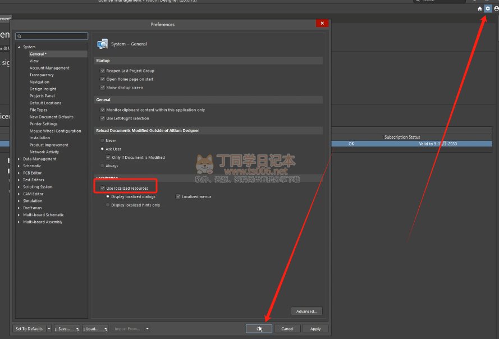
Task: Open the Transparency preferences page
Action: (x=42, y=75)
